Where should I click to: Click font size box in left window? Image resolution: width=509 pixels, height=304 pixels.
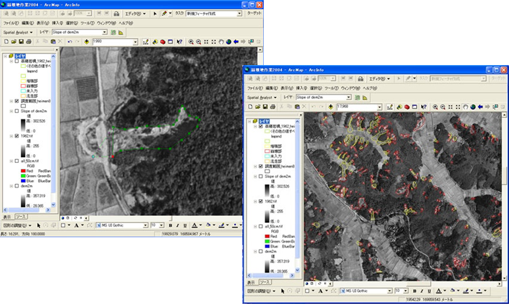tap(157, 225)
